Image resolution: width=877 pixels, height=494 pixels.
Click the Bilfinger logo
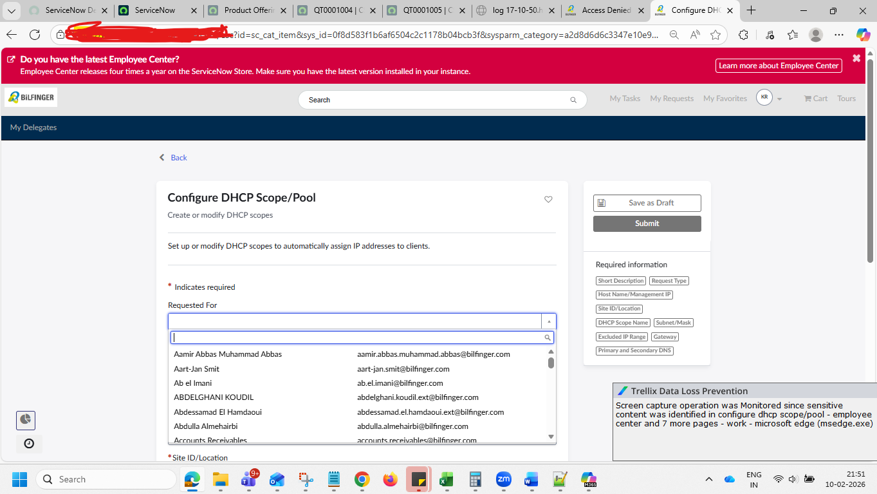coord(31,97)
